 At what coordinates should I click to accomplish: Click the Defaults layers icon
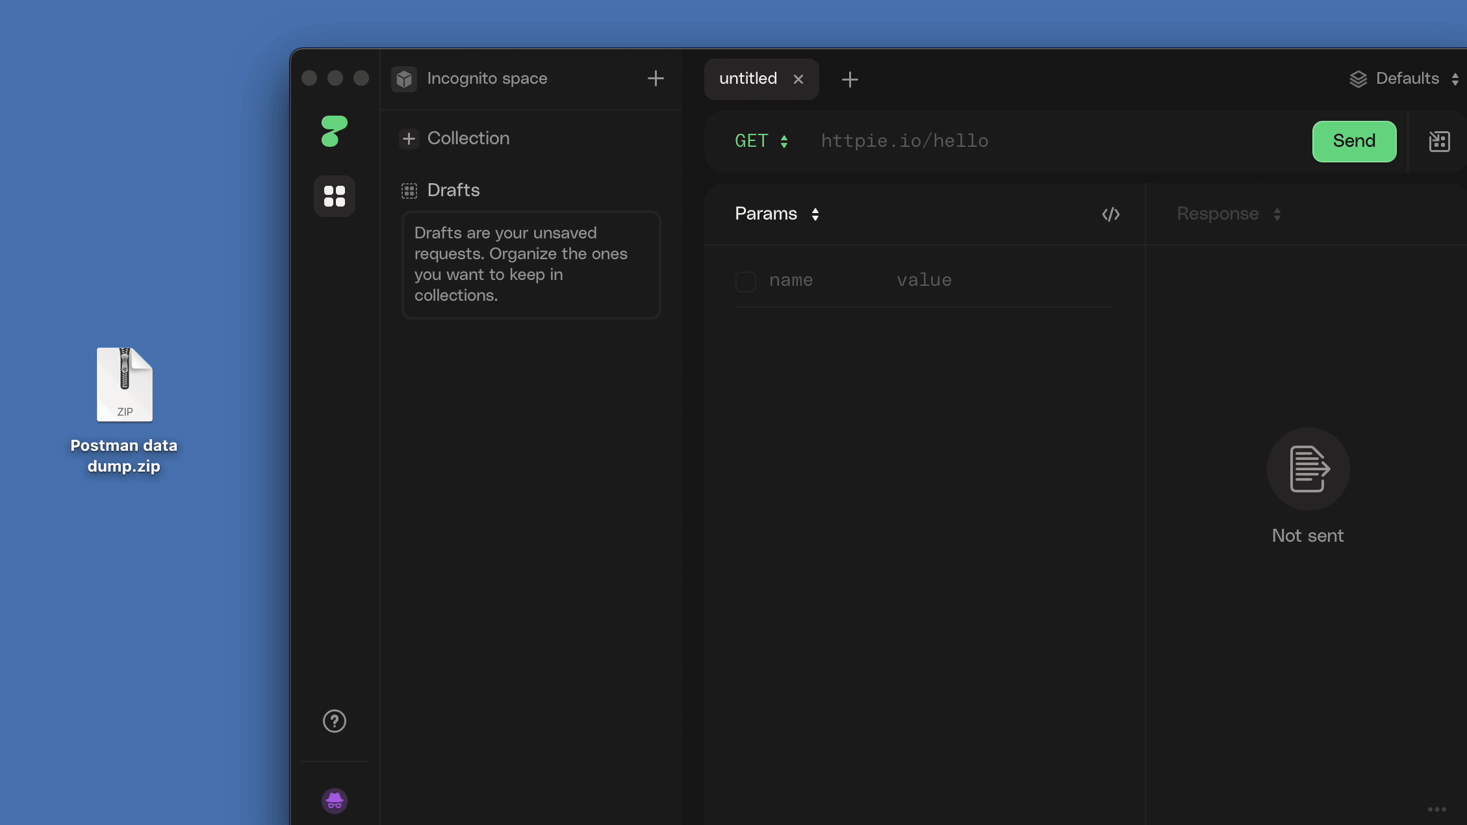click(x=1359, y=79)
